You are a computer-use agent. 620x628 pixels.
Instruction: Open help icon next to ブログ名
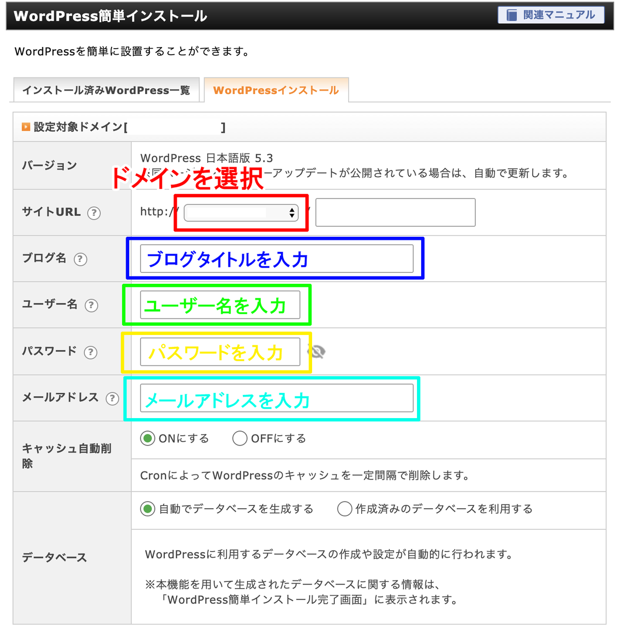tap(80, 259)
